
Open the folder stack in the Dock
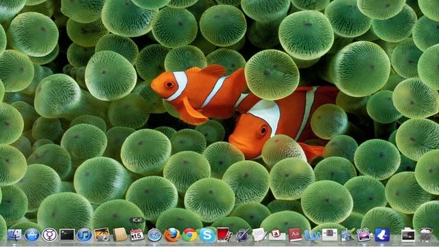(408, 235)
